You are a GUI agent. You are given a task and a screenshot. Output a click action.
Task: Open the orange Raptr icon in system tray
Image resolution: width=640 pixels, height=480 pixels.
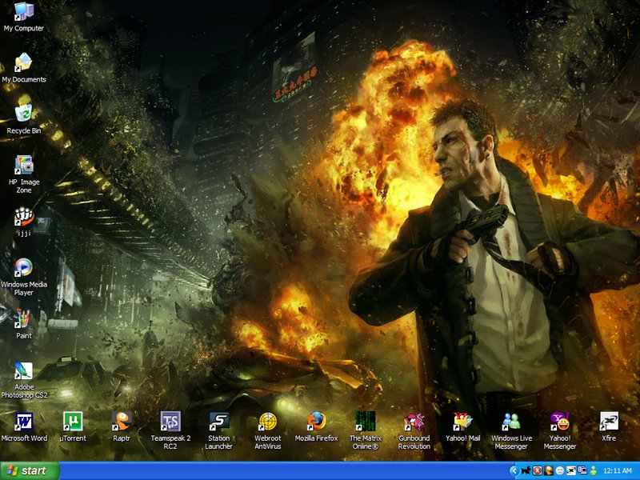click(x=549, y=471)
